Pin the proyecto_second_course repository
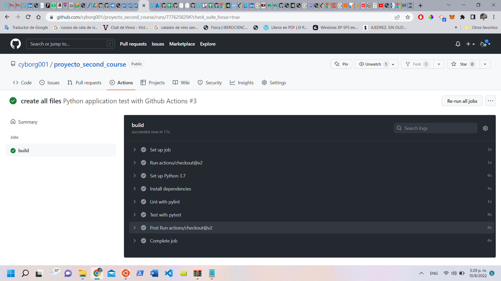The height and width of the screenshot is (281, 501). 341,64
